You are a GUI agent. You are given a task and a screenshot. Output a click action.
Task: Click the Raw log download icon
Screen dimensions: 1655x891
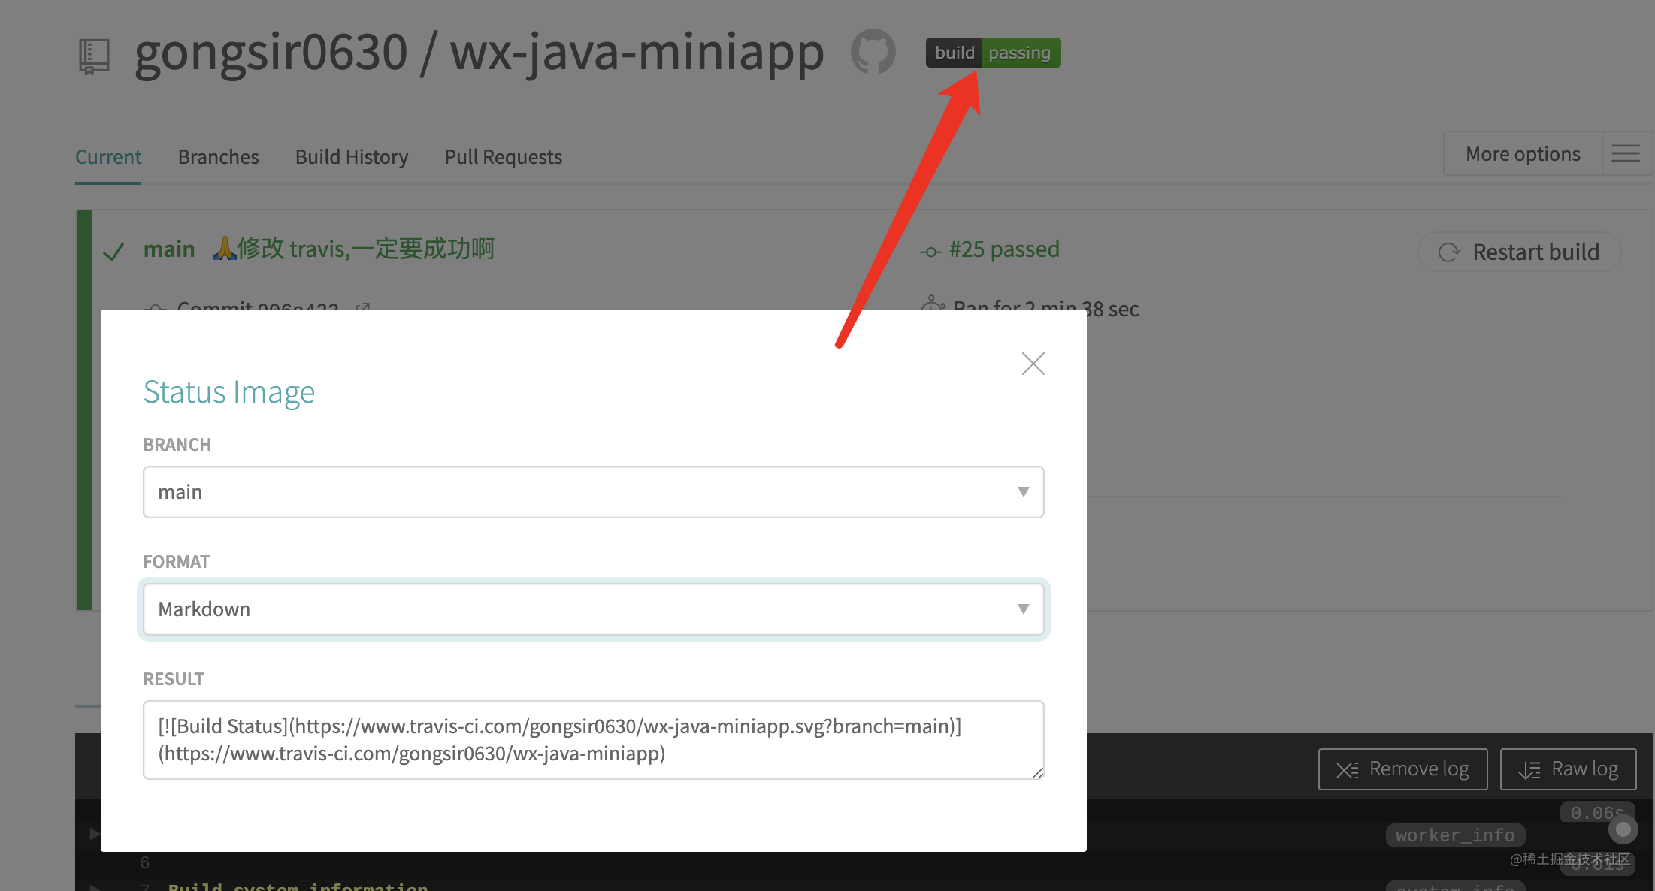[1529, 770]
